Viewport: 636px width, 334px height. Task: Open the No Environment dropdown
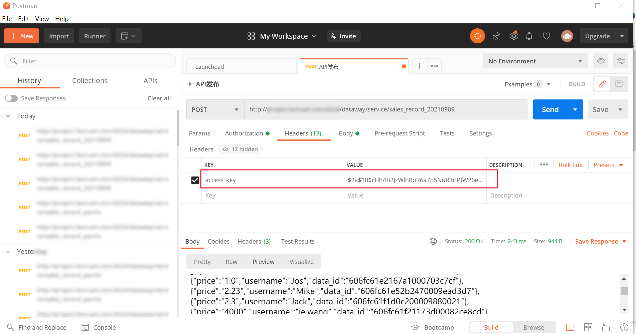tap(535, 61)
